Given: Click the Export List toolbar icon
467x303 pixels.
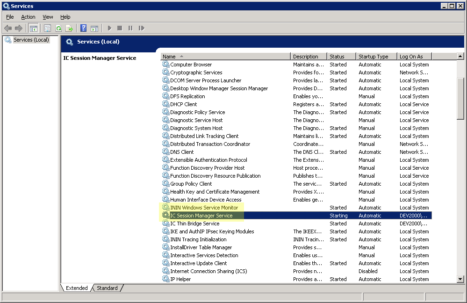Looking at the screenshot, I should tap(69, 29).
